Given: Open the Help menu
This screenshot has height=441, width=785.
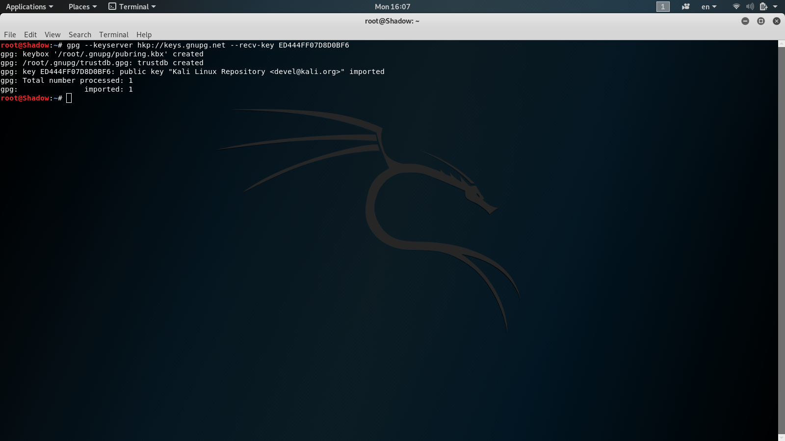Looking at the screenshot, I should 144,35.
